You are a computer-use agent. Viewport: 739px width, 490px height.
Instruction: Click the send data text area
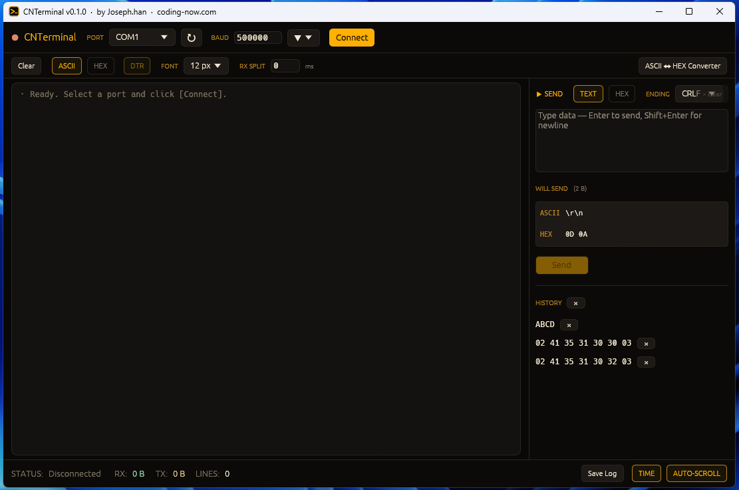coord(631,140)
